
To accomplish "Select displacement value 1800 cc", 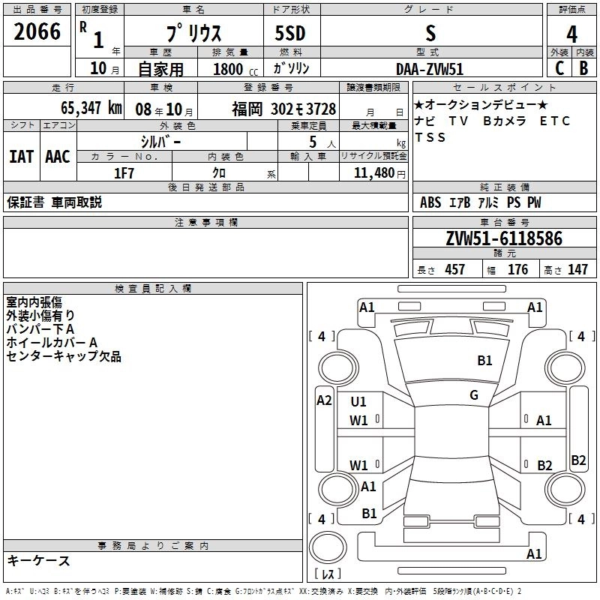I will [235, 69].
